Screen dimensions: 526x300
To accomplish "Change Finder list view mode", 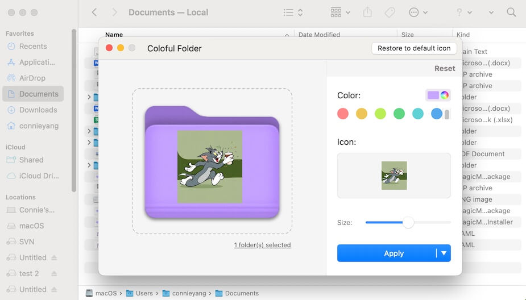I will 293,13.
